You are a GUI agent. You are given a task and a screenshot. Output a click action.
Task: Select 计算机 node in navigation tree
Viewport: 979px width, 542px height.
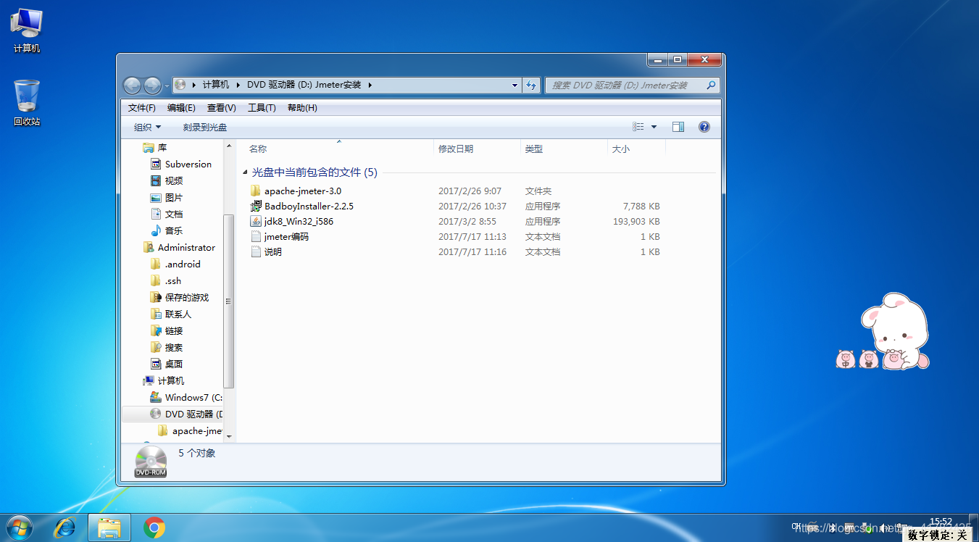pos(164,380)
